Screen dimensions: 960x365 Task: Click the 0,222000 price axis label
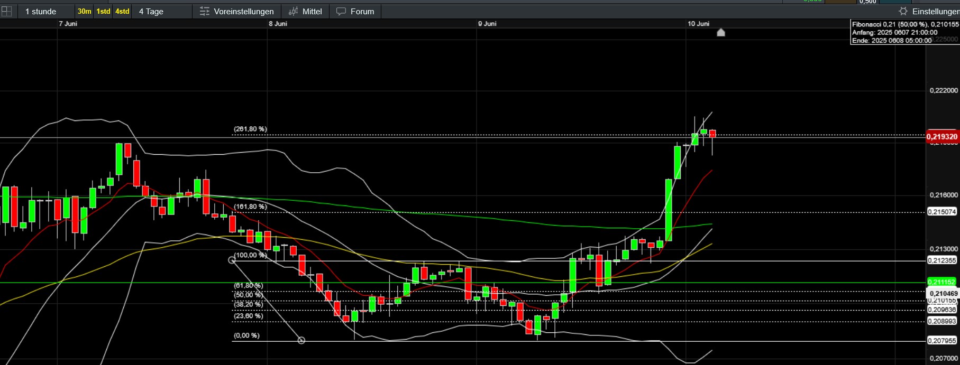tap(943, 91)
